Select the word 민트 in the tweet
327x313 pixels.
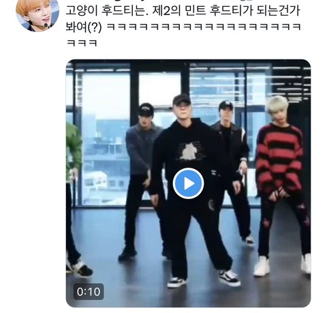coord(195,11)
